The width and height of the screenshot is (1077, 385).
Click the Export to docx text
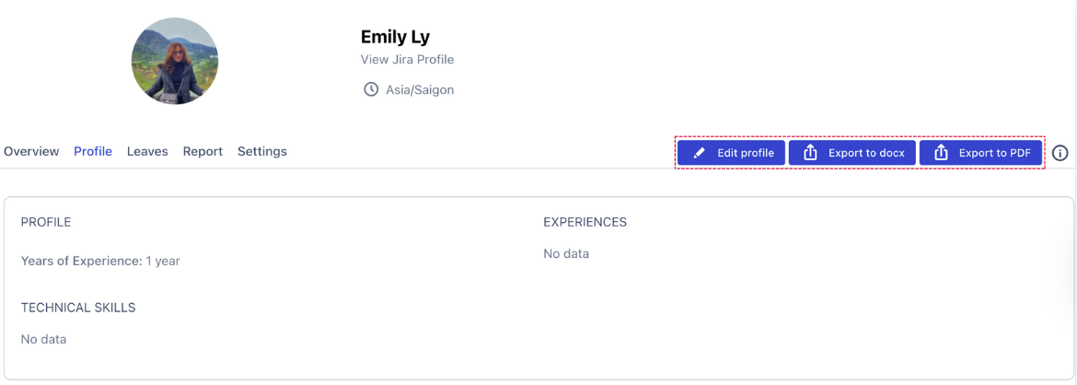point(866,153)
